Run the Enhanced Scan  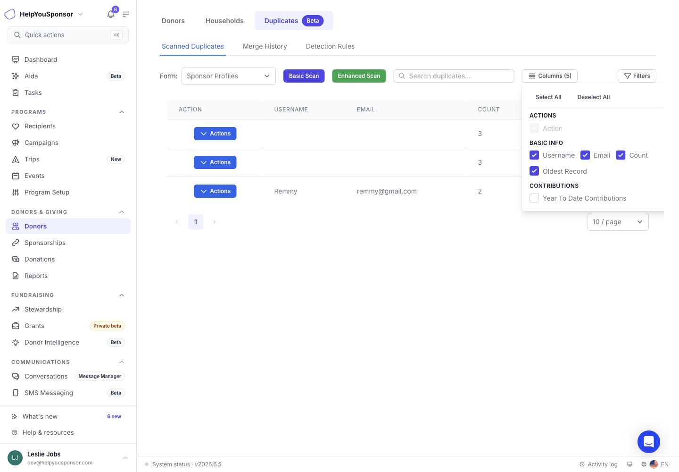click(359, 76)
